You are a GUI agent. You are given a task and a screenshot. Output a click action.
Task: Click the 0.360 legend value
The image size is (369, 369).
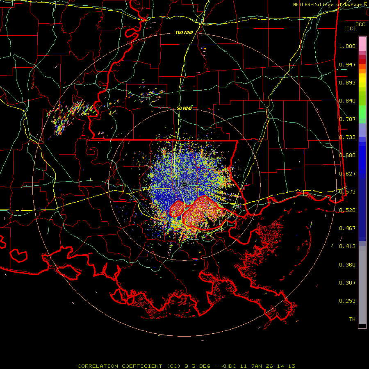pyautogui.click(x=347, y=265)
